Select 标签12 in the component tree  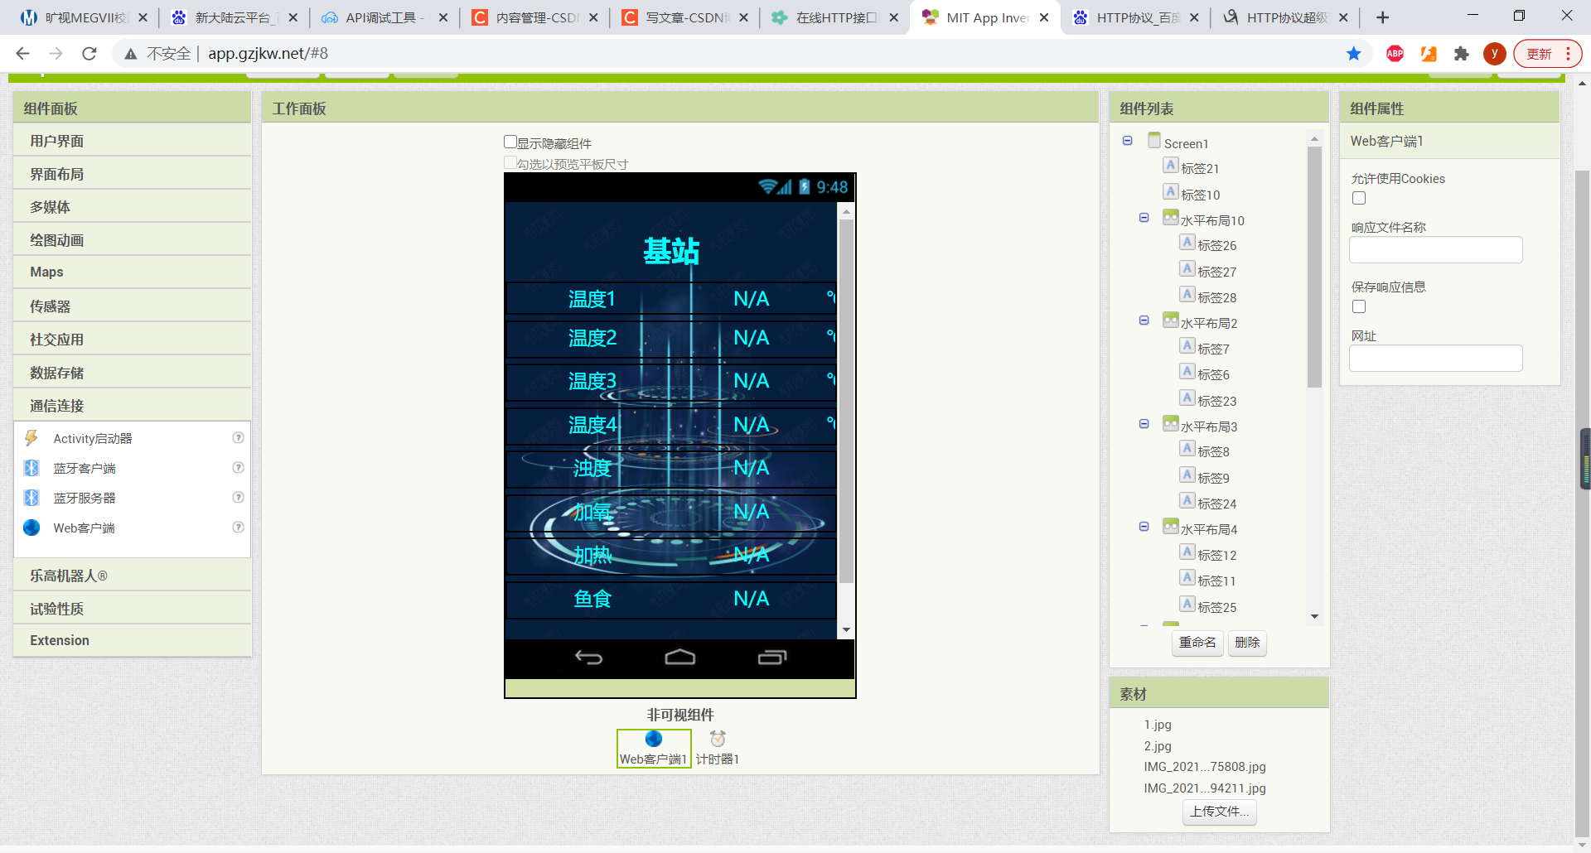[1216, 556]
